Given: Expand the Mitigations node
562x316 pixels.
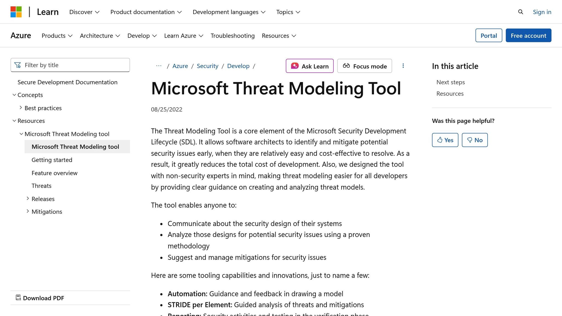Looking at the screenshot, I should [x=28, y=211].
